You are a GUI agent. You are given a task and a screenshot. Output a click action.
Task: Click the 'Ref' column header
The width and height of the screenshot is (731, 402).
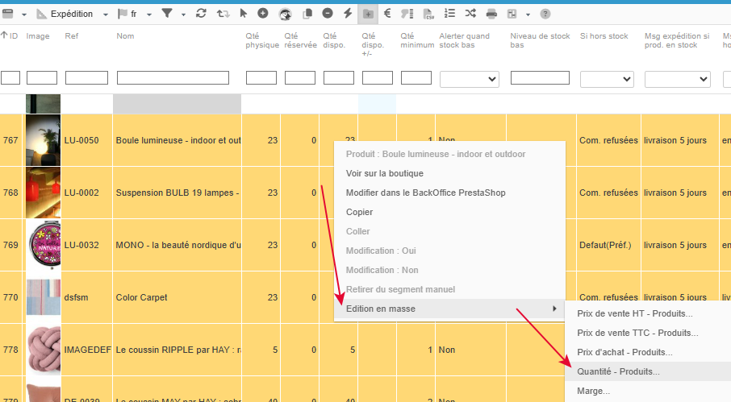pos(71,35)
